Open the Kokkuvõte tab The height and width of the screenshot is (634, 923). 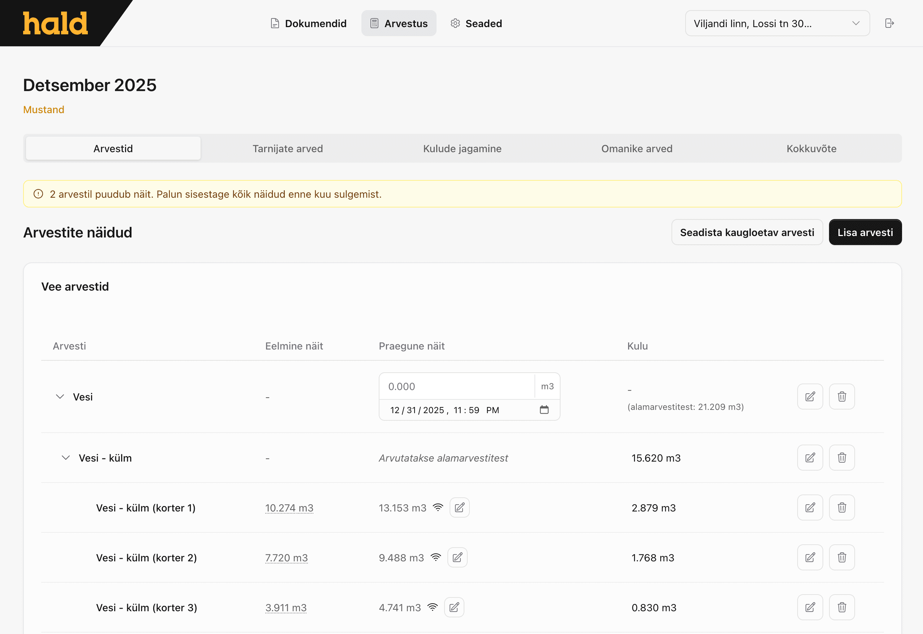click(811, 149)
